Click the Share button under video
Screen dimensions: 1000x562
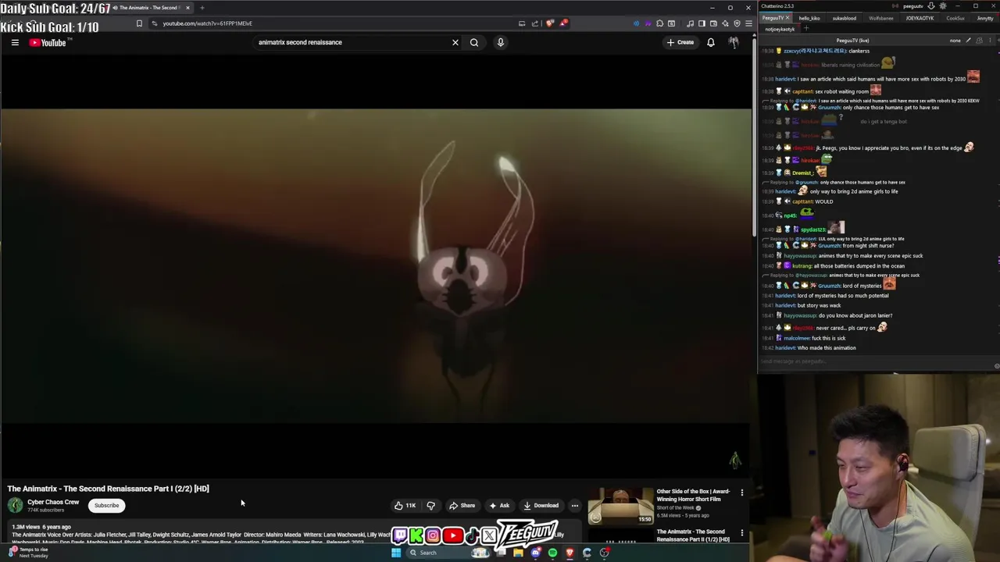click(462, 505)
